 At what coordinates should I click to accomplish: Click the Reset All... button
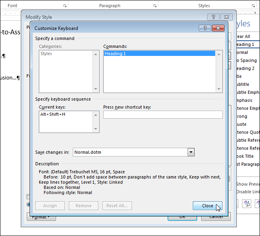[117, 206]
